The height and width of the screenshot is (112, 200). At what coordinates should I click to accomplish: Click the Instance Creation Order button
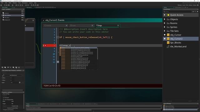[x=12, y=108]
